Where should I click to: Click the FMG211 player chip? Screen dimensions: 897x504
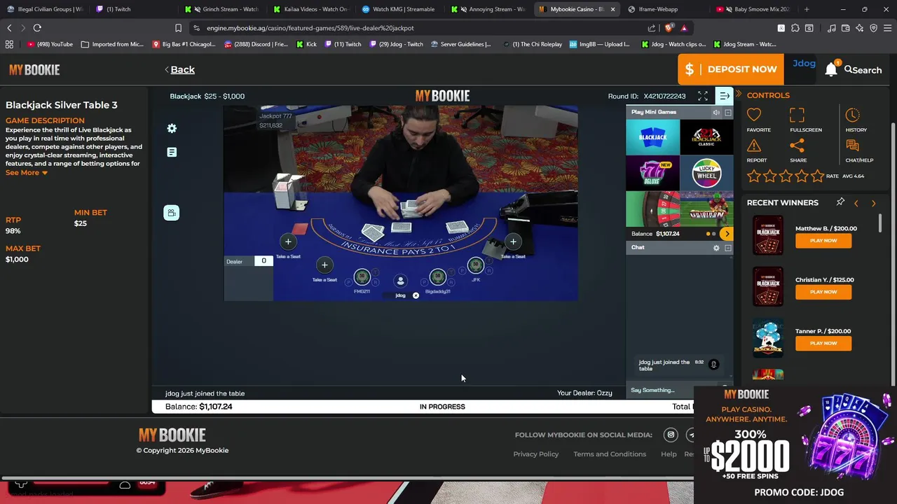[x=362, y=277]
